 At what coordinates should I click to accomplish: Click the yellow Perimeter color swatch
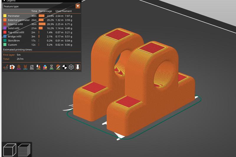(5, 16)
